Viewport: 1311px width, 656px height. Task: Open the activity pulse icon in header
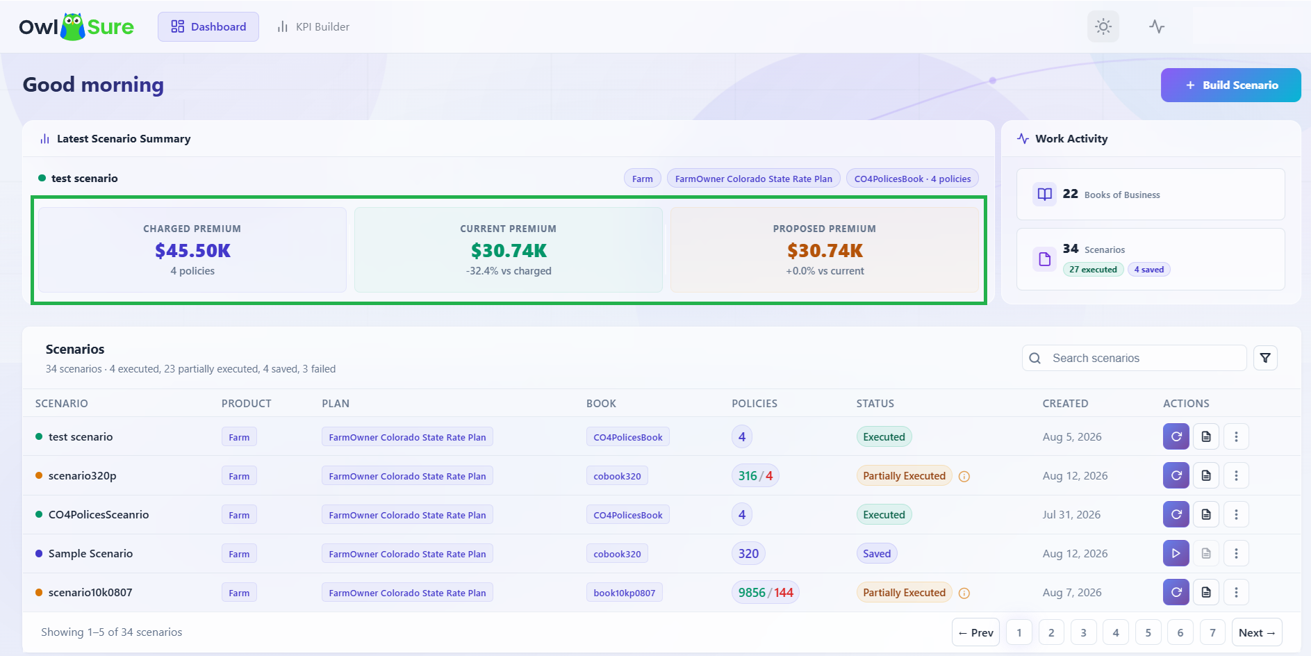pyautogui.click(x=1156, y=26)
